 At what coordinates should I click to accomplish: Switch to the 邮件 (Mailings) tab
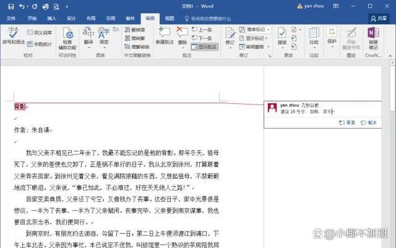tap(130, 18)
